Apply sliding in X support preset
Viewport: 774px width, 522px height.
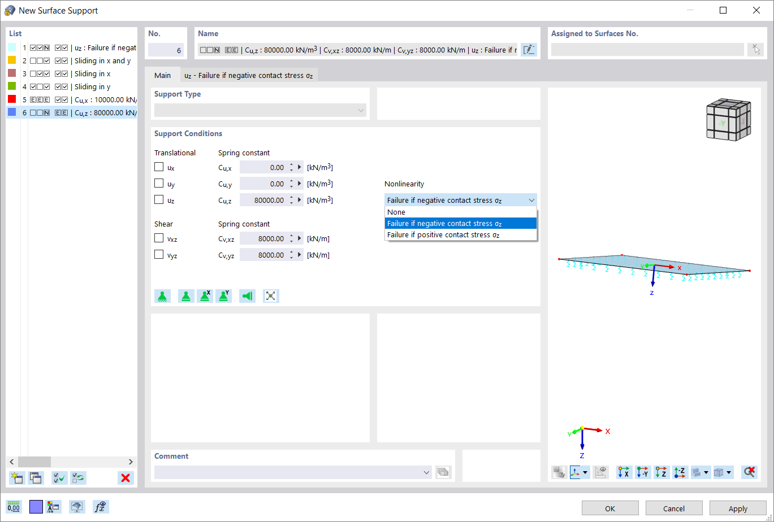[x=205, y=296]
